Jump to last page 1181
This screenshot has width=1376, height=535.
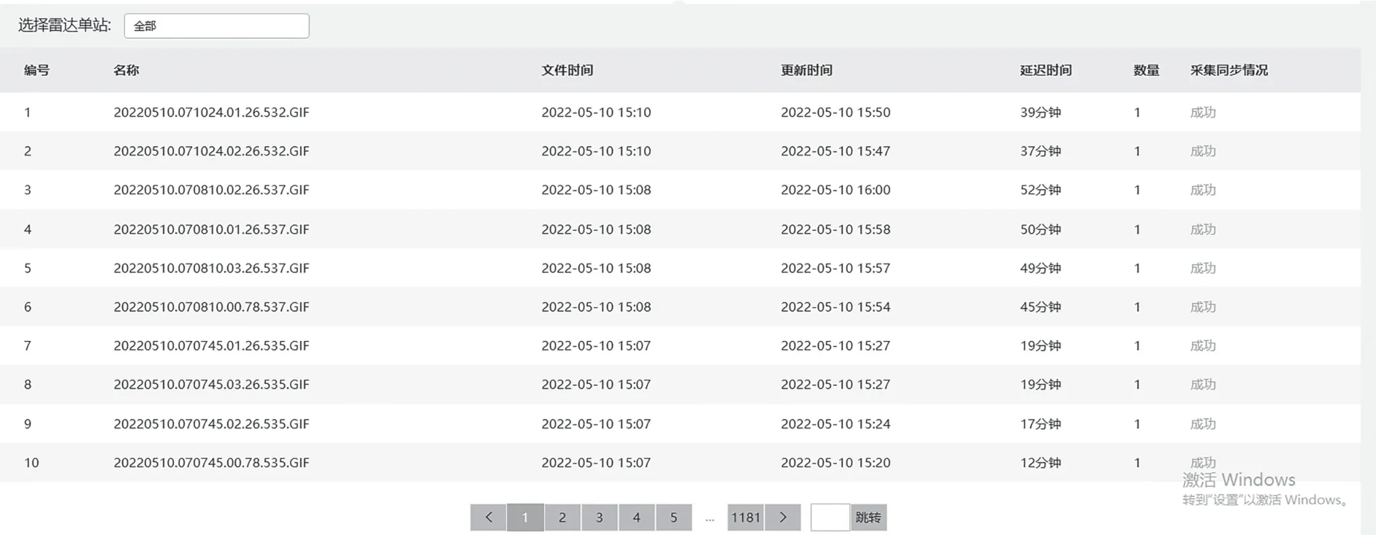(745, 517)
